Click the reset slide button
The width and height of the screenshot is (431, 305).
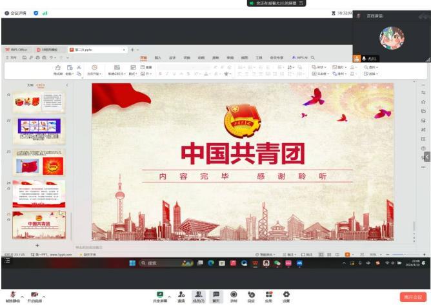pos(146,67)
